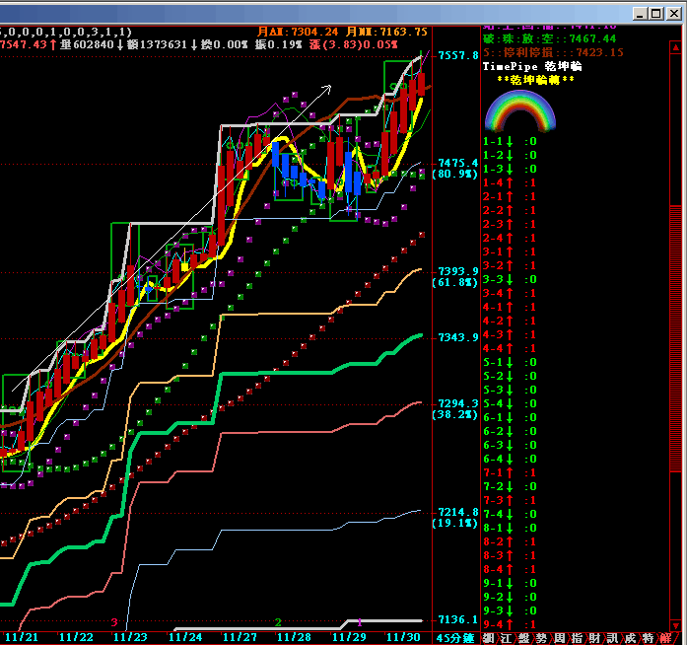Click the rainbow icon in the side panel
Screen dimensions: 687x645
[519, 110]
